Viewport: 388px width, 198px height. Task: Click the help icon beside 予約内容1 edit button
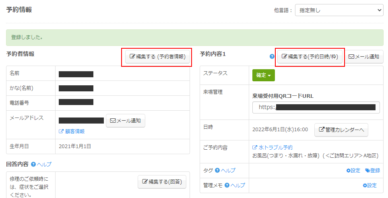pyautogui.click(x=272, y=57)
